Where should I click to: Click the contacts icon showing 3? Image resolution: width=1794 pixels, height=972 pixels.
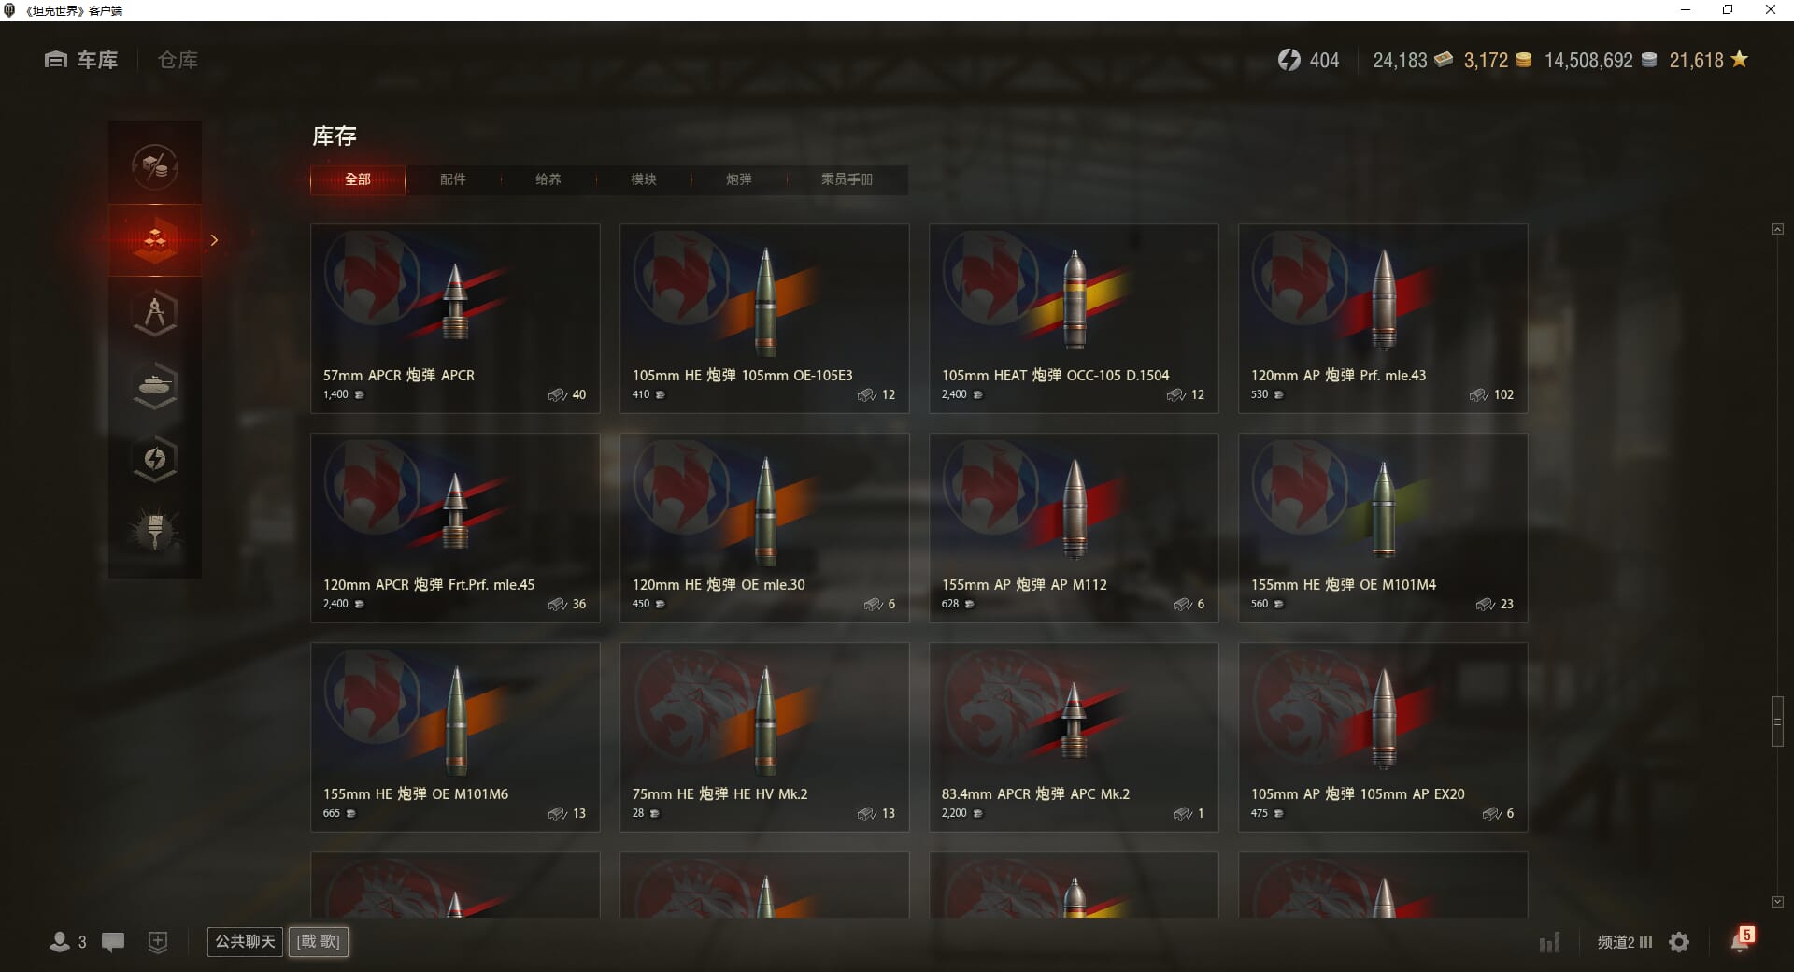[67, 942]
